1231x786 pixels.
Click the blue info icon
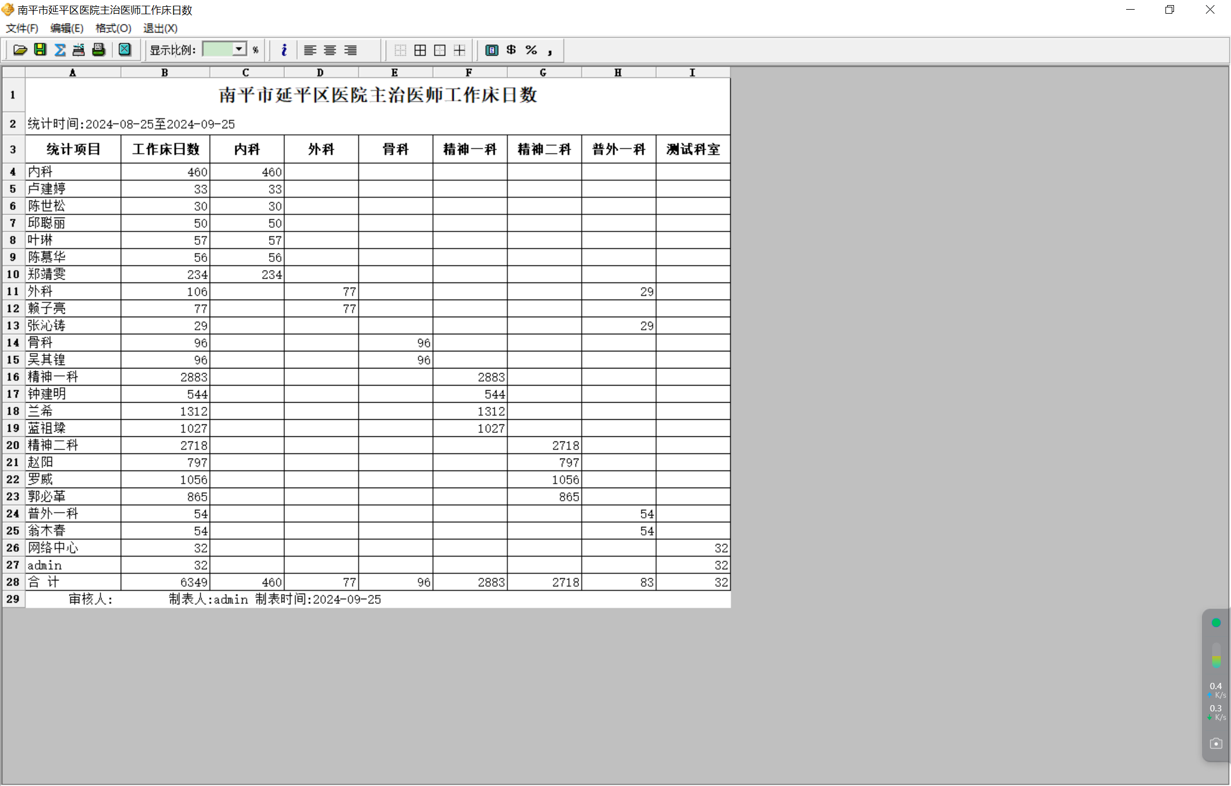click(284, 50)
